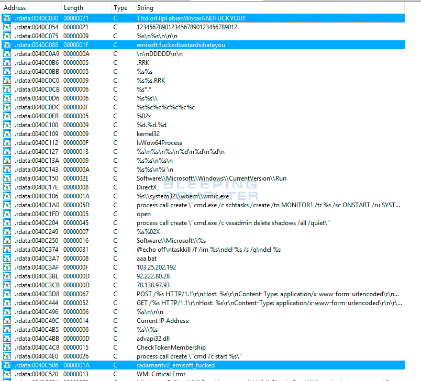Click the string icon beside .rdata:0040C075
421x381 pixels.
(x=7, y=36)
